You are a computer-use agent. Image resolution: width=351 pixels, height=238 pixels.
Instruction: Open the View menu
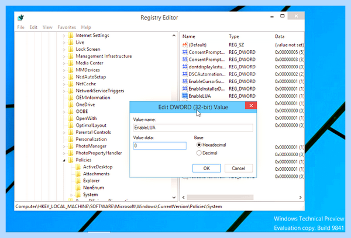pyautogui.click(x=47, y=27)
